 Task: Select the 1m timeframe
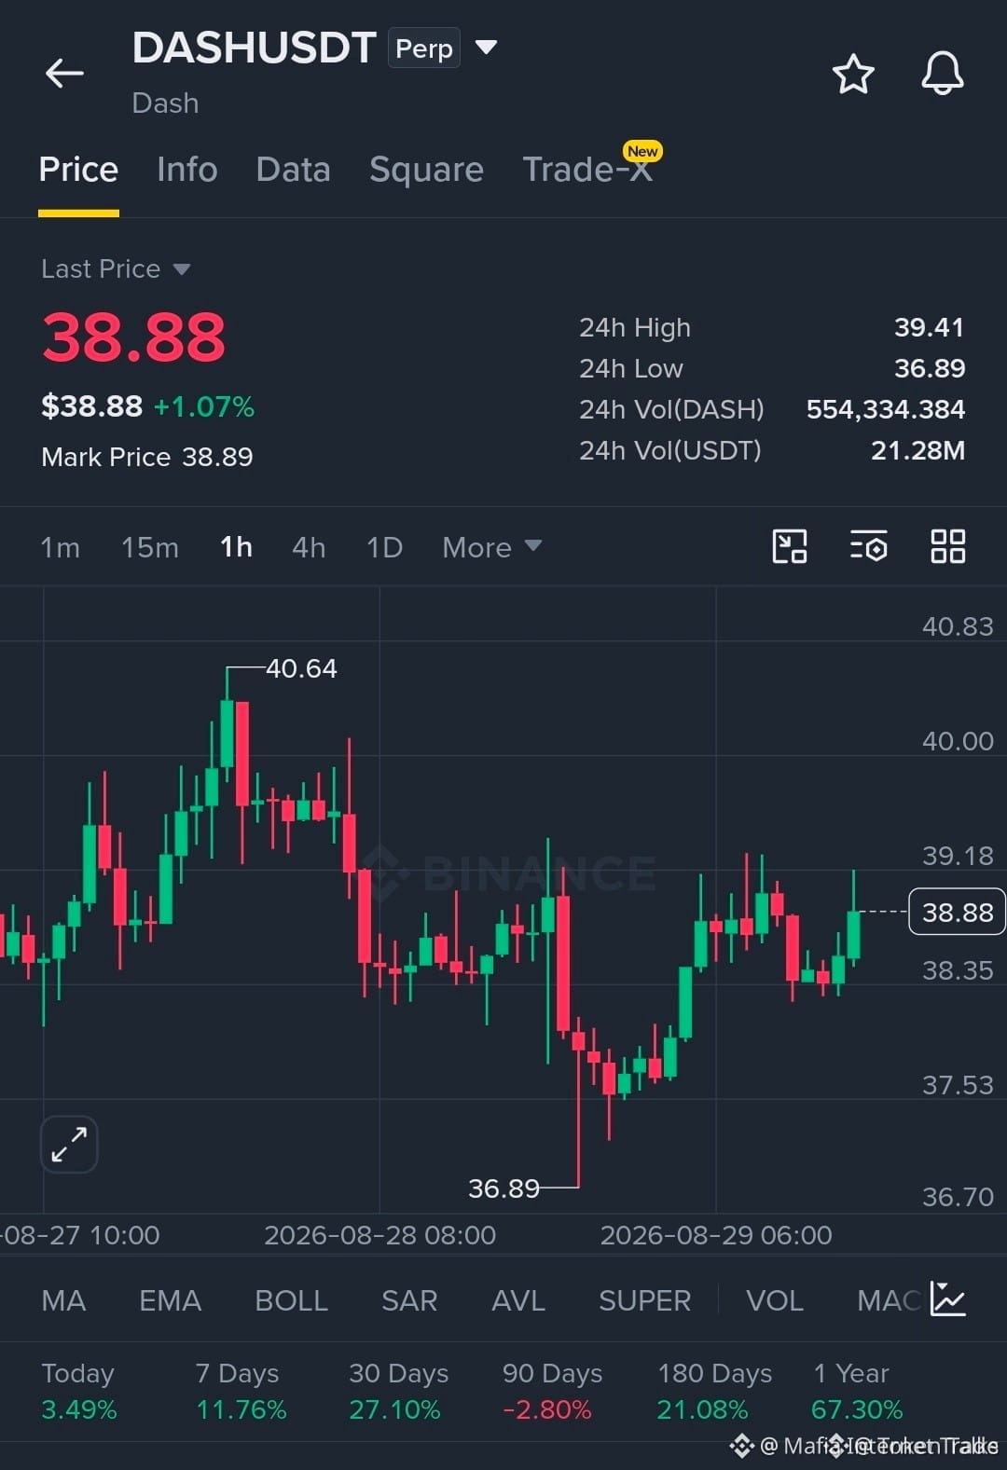[x=60, y=547]
